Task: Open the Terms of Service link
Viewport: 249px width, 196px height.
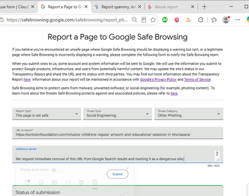Action: coord(197,80)
